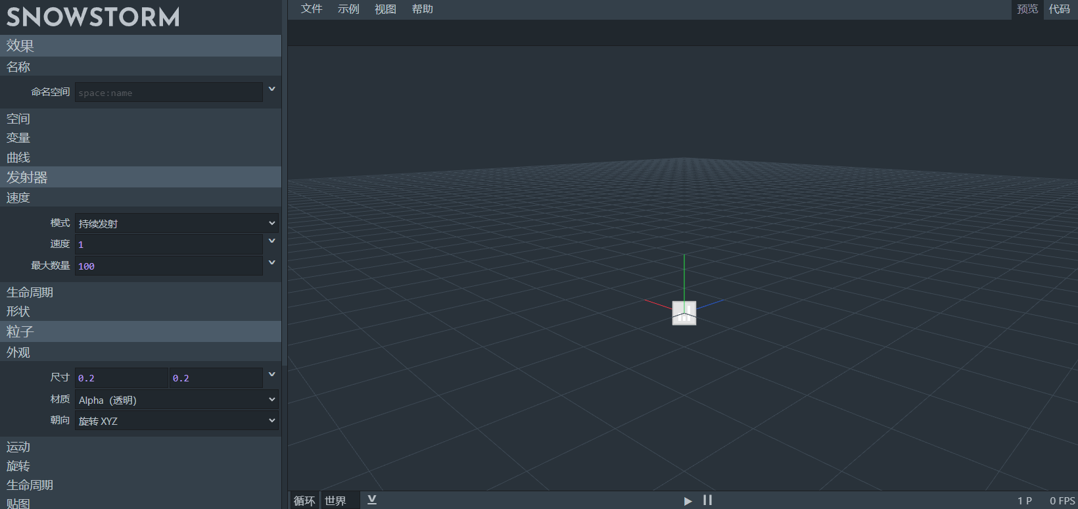Image resolution: width=1078 pixels, height=509 pixels.
Task: Pause the particle preview
Action: [x=708, y=500]
